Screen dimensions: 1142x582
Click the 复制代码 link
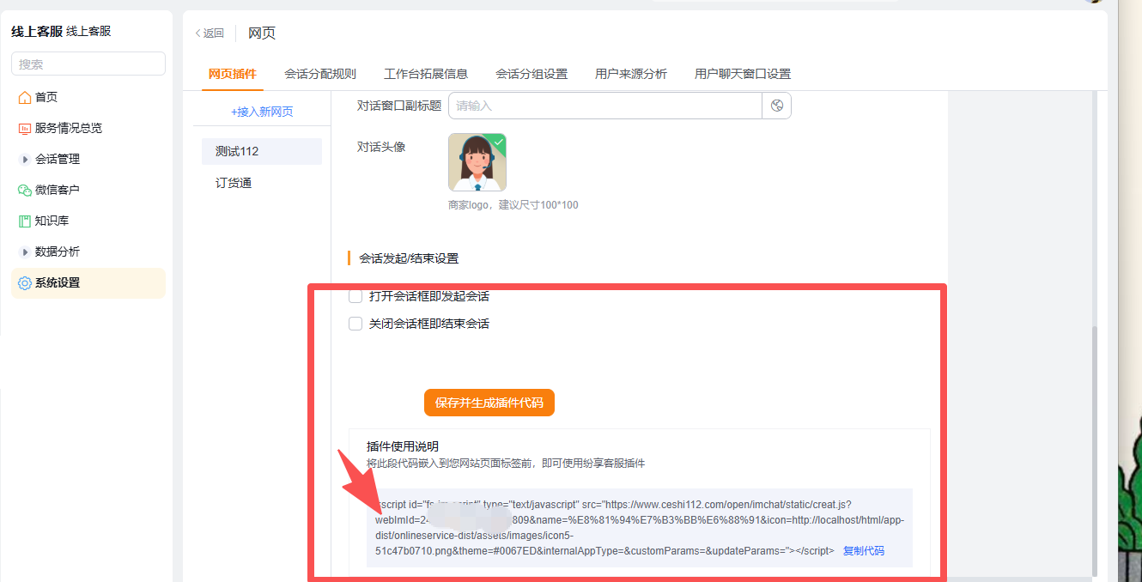pos(864,551)
